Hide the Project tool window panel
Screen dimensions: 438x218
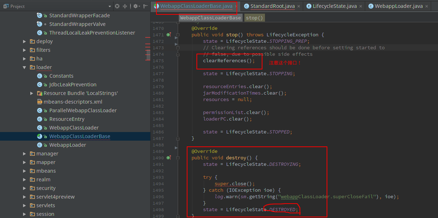[x=146, y=6]
